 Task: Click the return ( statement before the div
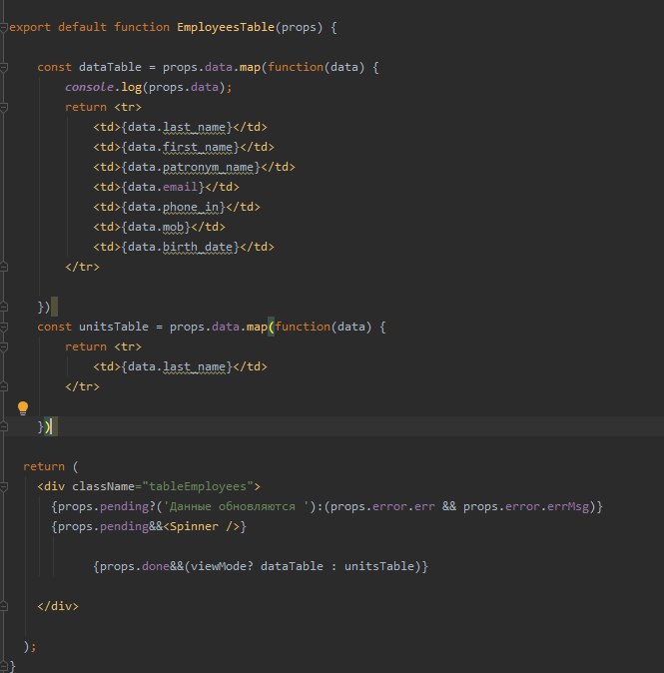pyautogui.click(x=51, y=466)
